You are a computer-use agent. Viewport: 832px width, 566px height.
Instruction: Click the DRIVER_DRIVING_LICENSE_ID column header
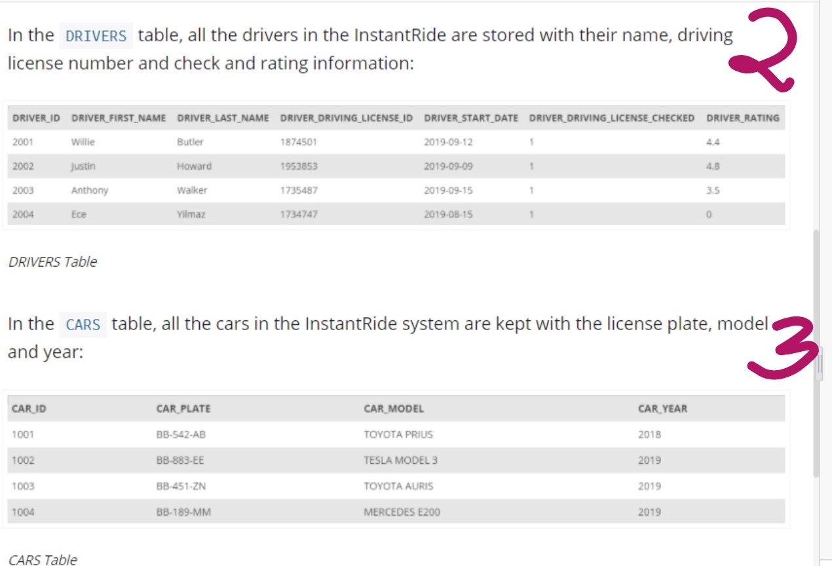[x=347, y=119]
